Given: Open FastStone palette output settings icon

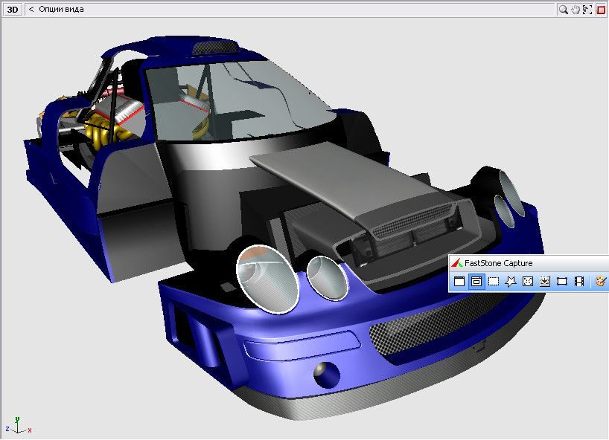Looking at the screenshot, I should 600,282.
